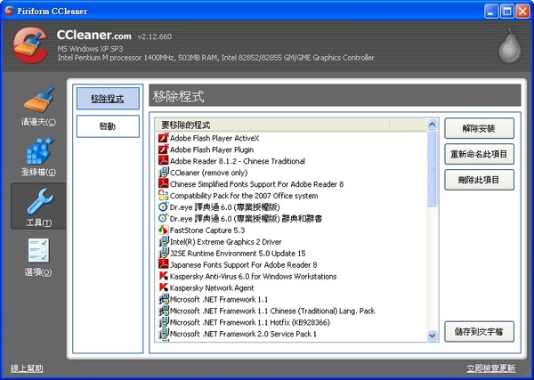Click FastStone Capture 5.3 icon
534x380 pixels.
164,230
